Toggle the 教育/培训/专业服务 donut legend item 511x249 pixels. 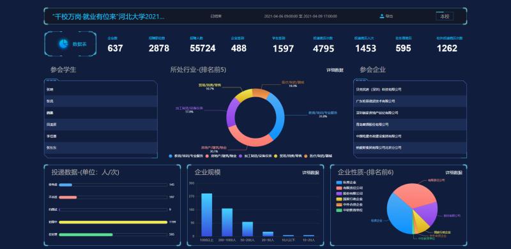[186, 156]
